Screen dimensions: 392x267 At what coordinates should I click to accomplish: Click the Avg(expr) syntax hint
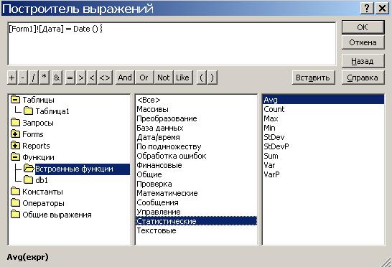pyautogui.click(x=28, y=257)
